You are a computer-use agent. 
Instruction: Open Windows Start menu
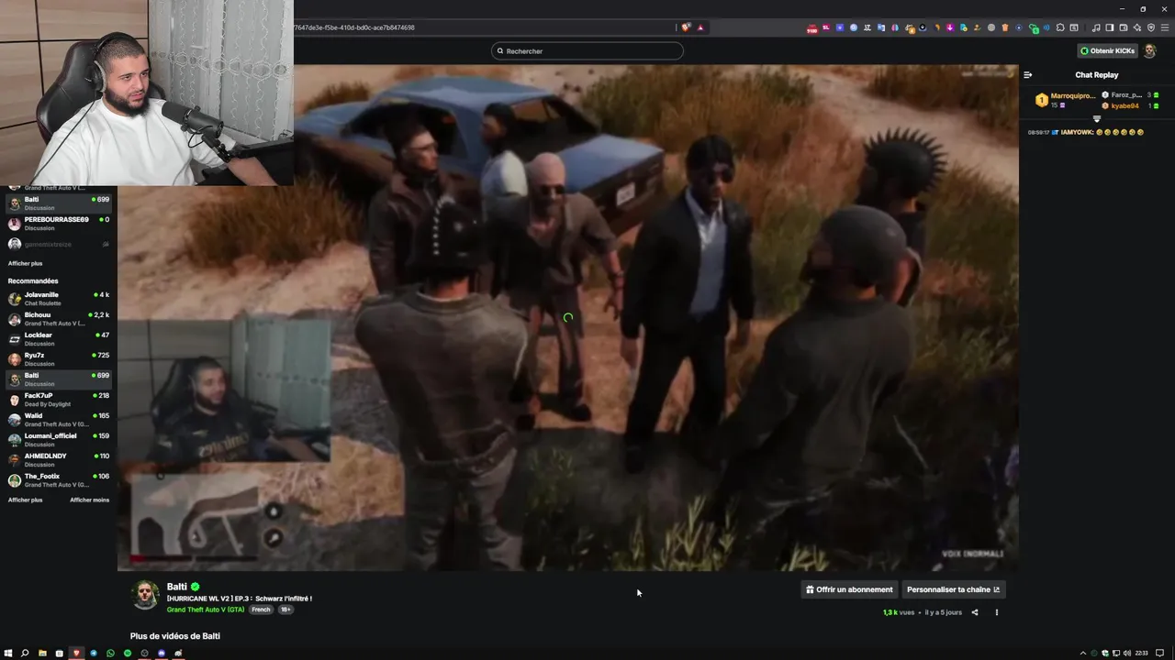pos(8,653)
